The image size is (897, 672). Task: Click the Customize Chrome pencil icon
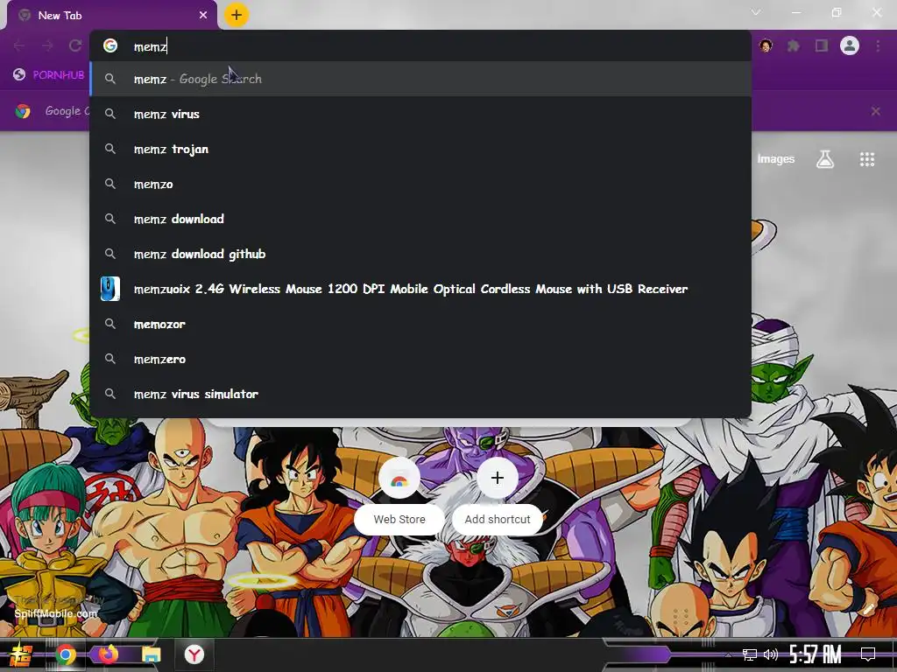coord(868,609)
